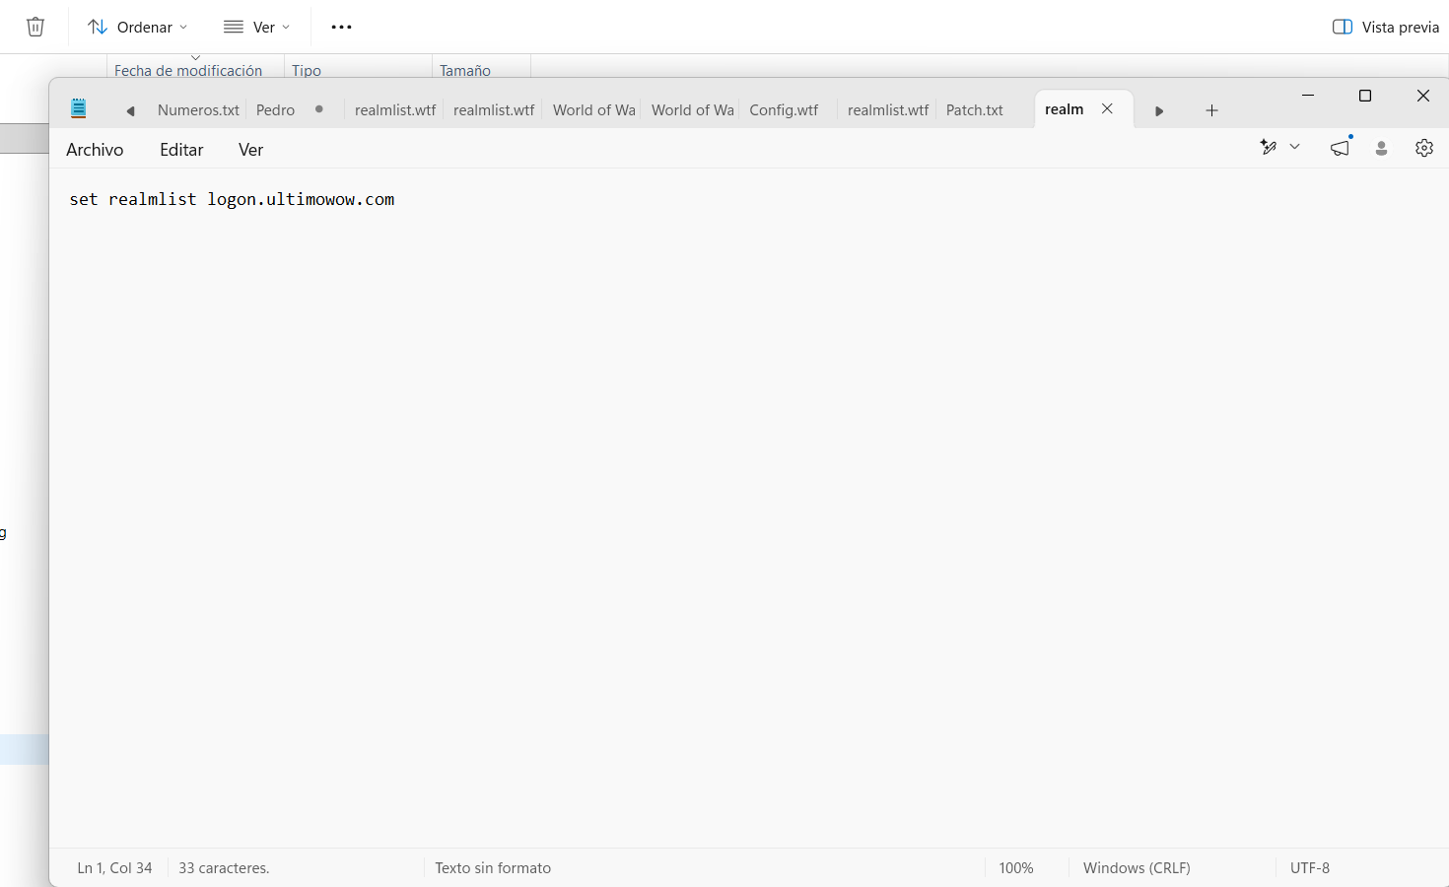Click the UTF-8 encoding indicator

[x=1310, y=868]
